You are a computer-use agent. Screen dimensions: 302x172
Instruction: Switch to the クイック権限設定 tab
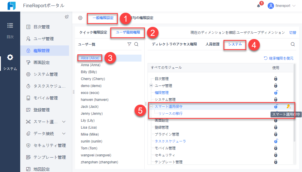coord(93,32)
